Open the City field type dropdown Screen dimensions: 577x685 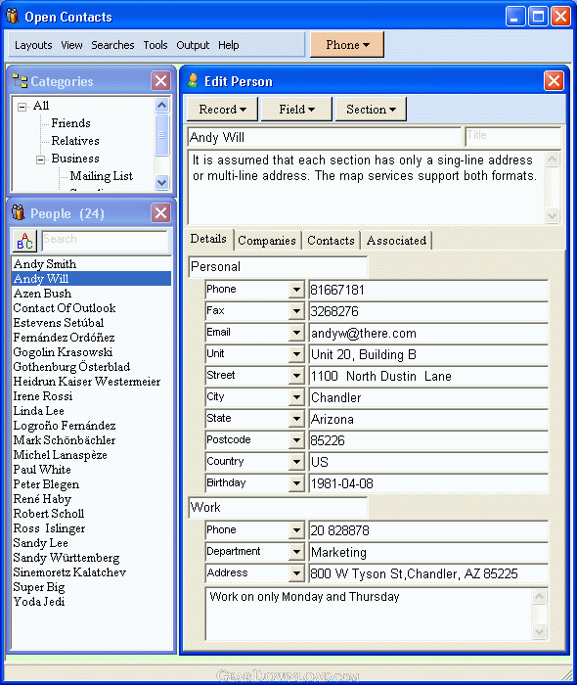click(x=296, y=397)
